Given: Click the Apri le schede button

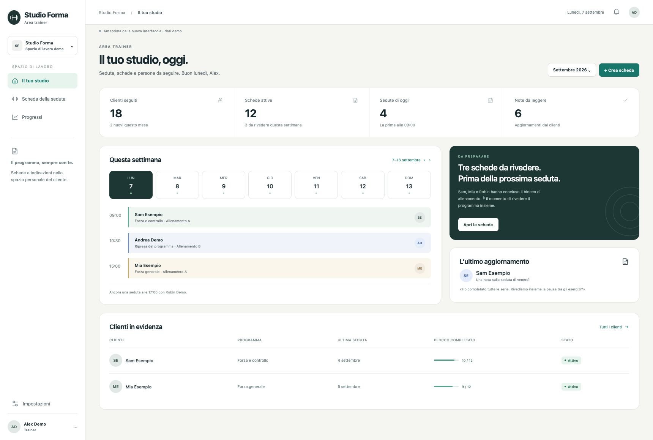Looking at the screenshot, I should pos(478,225).
